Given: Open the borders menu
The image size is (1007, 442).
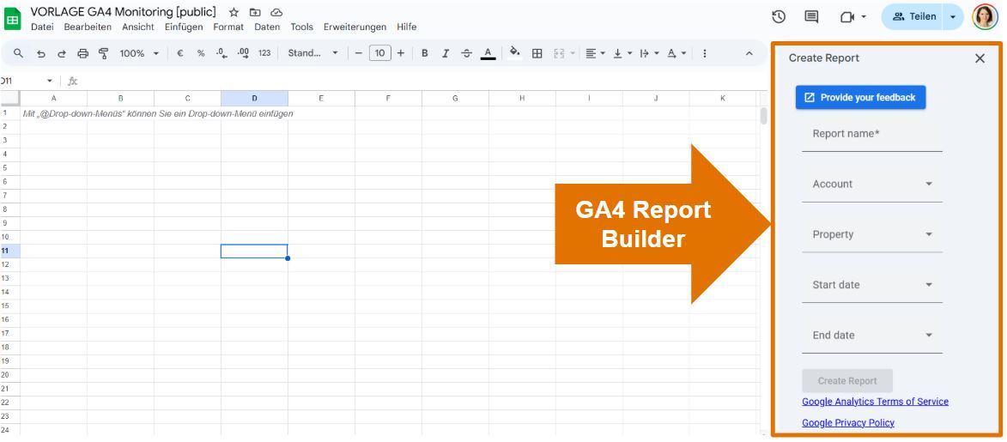Looking at the screenshot, I should pyautogui.click(x=537, y=53).
